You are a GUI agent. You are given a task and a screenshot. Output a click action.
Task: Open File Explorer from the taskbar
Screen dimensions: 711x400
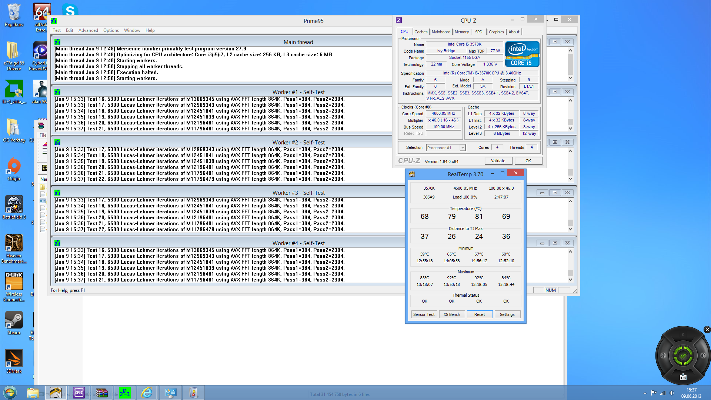(33, 393)
